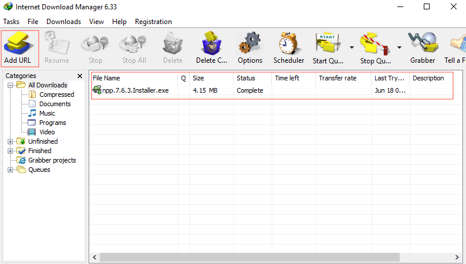Open the Registration menu
Viewport: 466px width, 264px height.
(x=153, y=22)
